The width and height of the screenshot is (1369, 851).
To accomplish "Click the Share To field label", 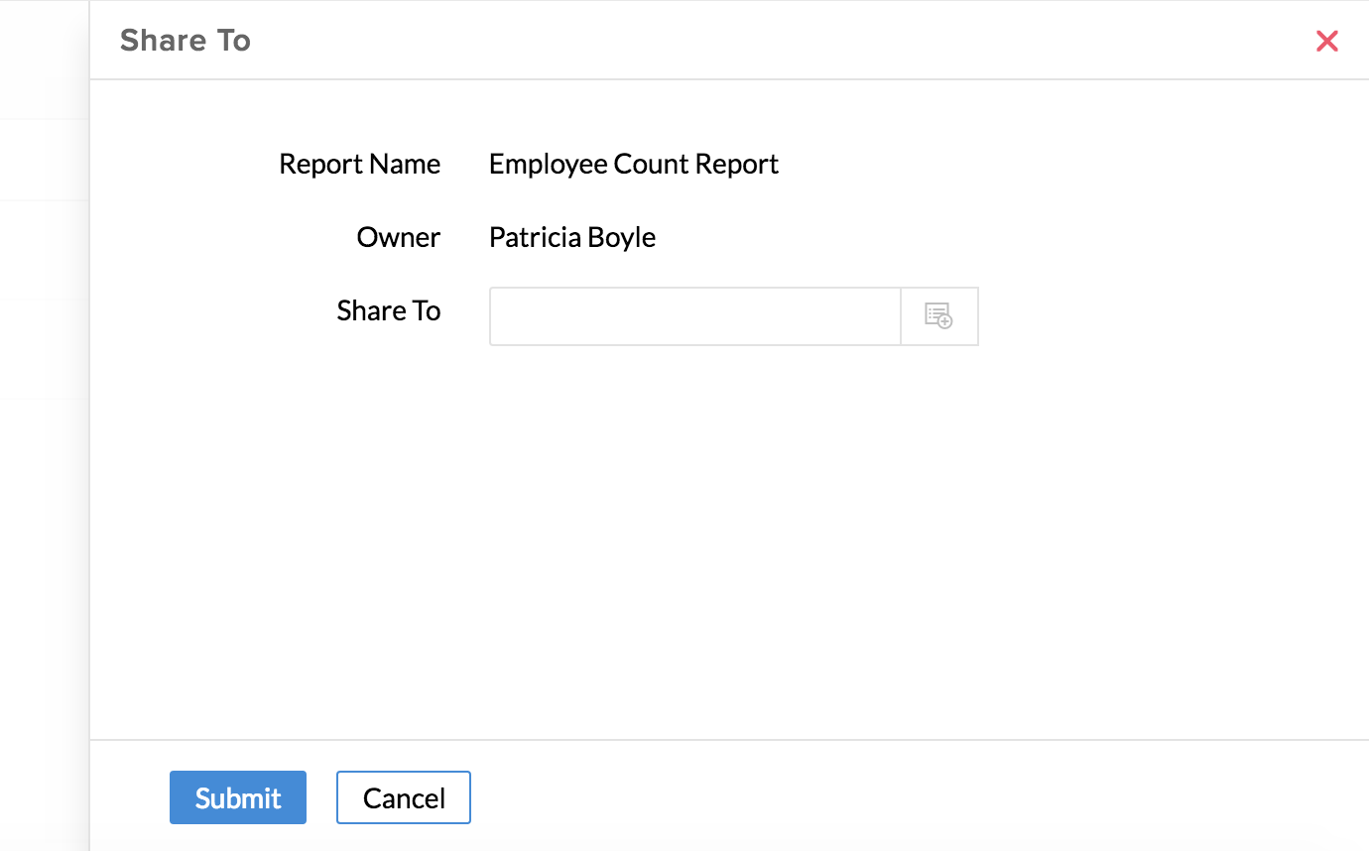I will click(x=388, y=310).
